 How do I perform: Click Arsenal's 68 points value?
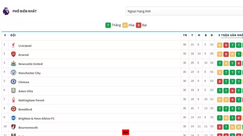212,54
